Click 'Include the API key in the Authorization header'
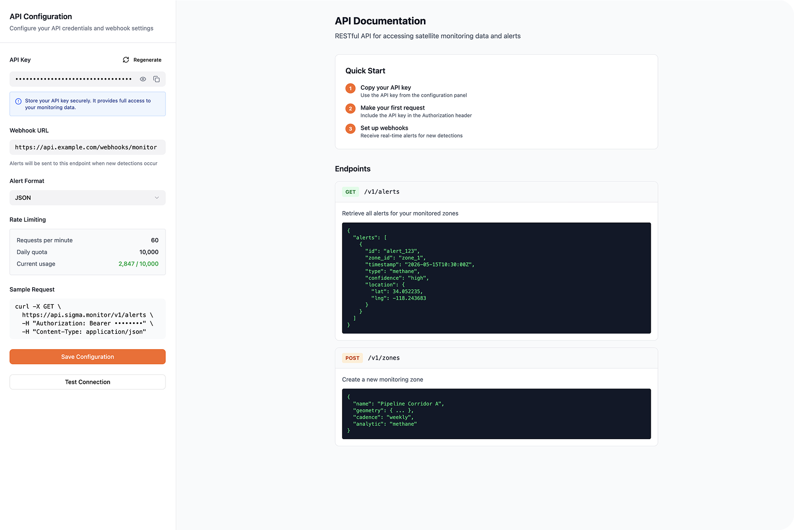 [416, 116]
